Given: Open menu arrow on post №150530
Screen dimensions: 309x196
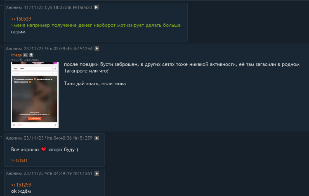Looking at the screenshot, I should coord(96,7).
